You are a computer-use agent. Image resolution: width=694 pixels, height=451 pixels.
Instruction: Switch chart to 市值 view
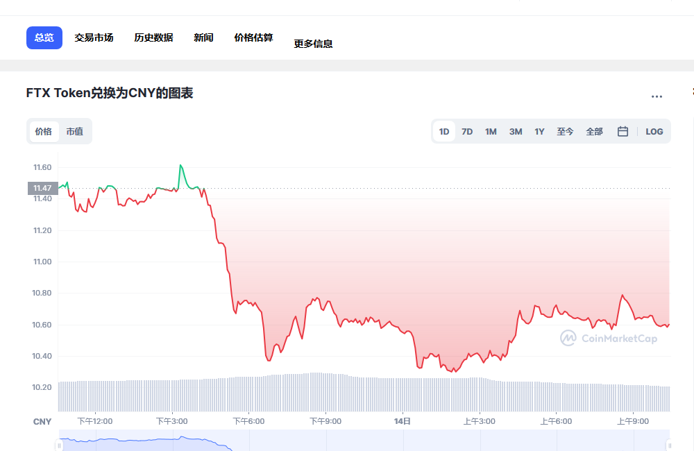pos(75,131)
